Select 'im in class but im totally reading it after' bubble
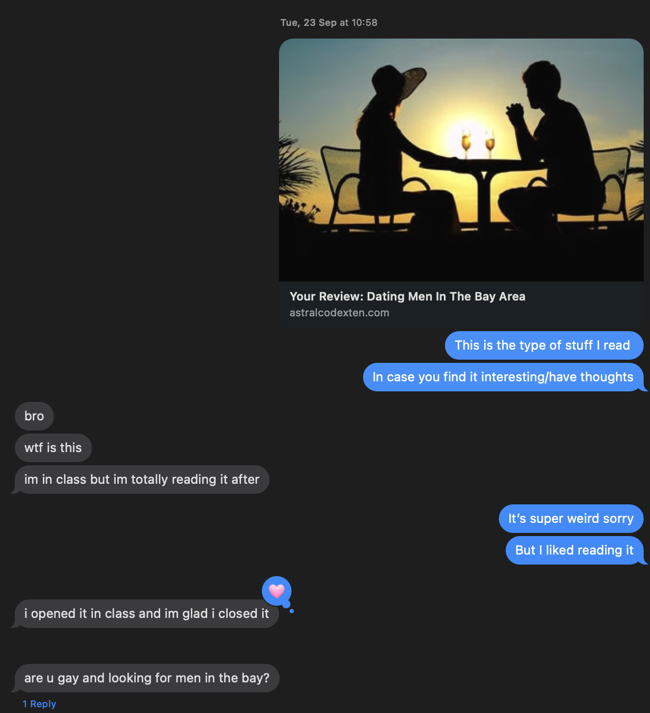The height and width of the screenshot is (713, 650). tap(142, 480)
